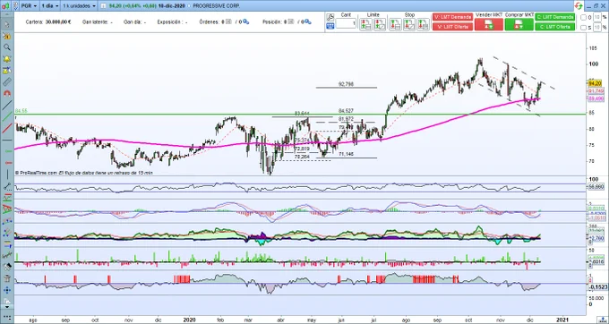Select the green line drawing tool

(x=6, y=116)
